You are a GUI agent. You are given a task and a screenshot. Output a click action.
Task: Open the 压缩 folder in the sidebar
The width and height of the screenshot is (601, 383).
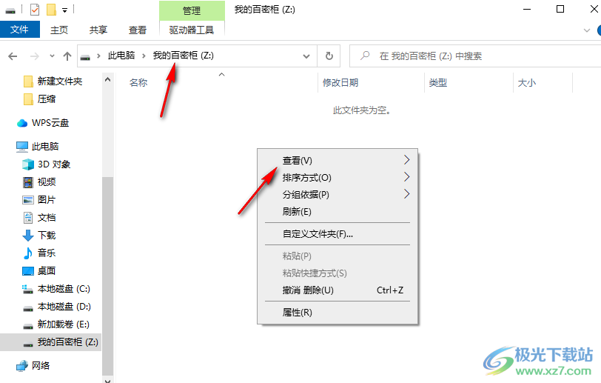point(47,99)
